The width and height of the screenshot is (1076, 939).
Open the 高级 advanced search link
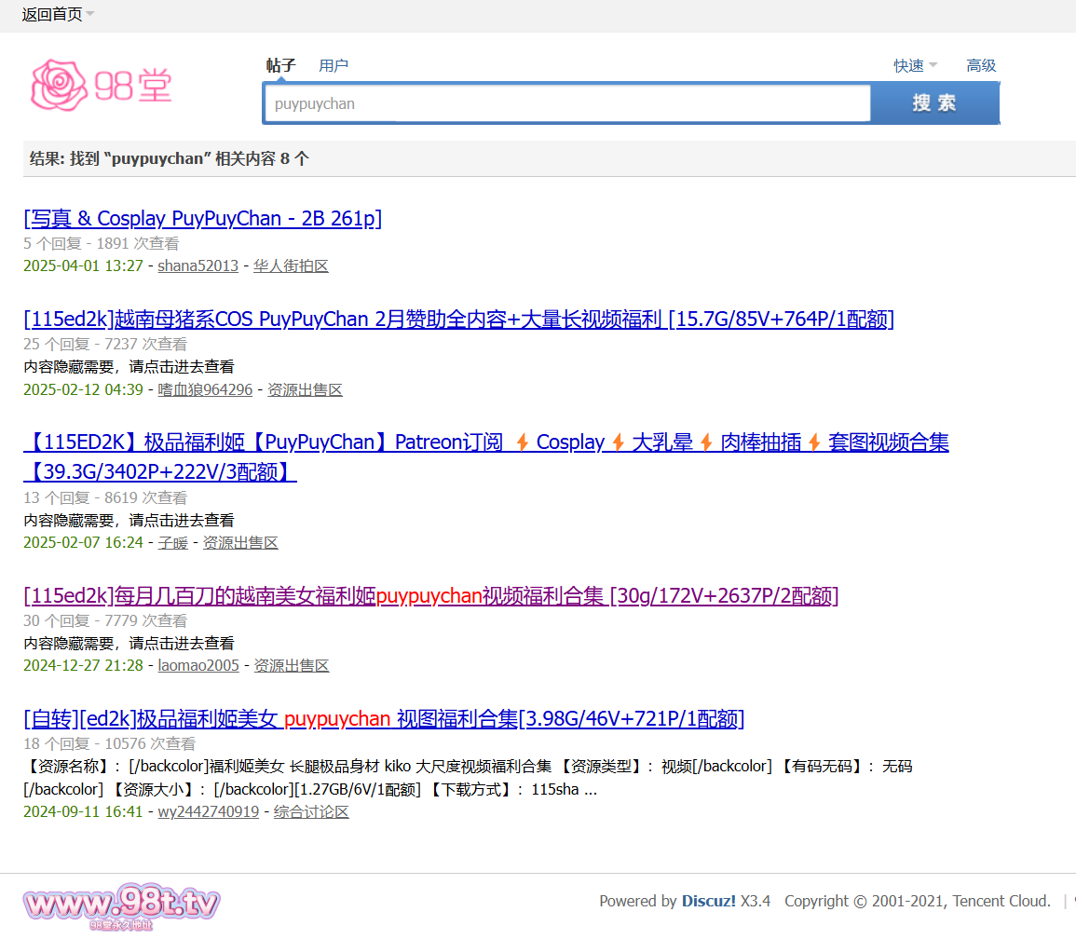pos(981,65)
